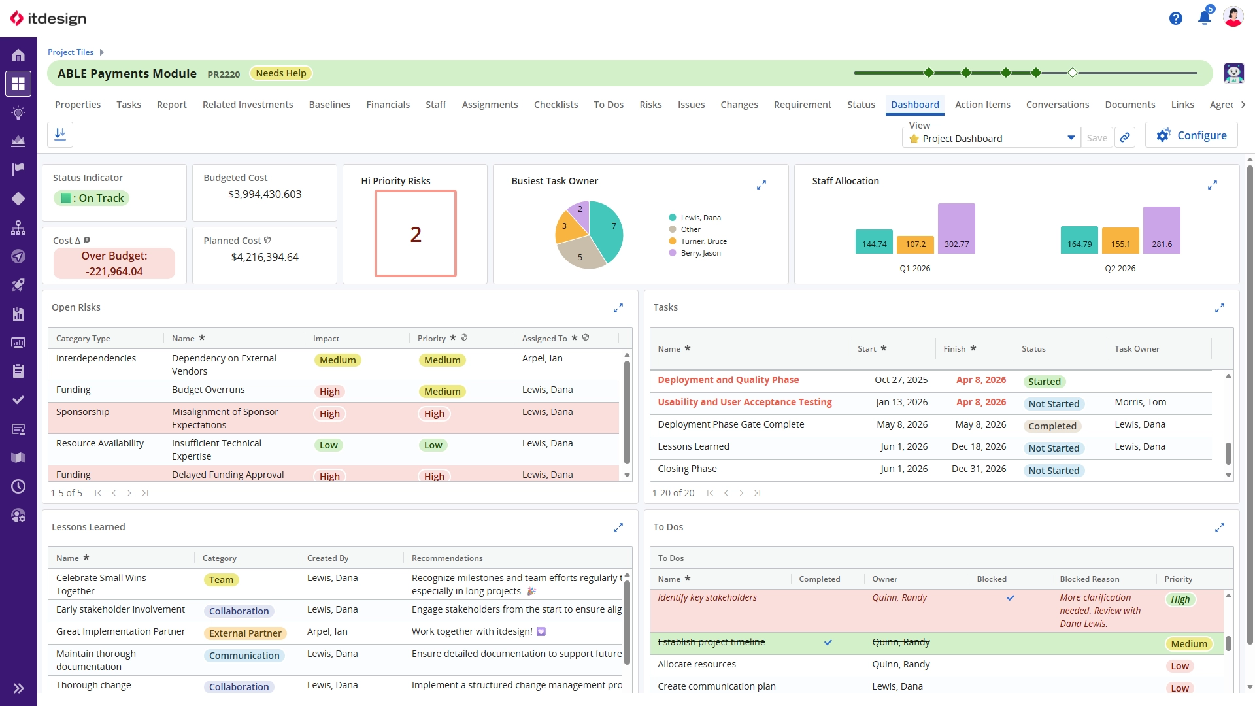Open the Risks tab

pyautogui.click(x=650, y=105)
